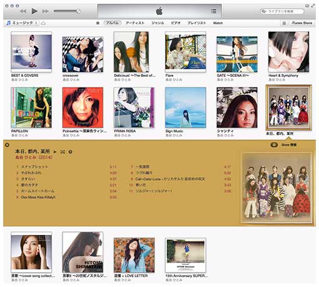
Task: Open the search magnifier options
Action: [264, 11]
